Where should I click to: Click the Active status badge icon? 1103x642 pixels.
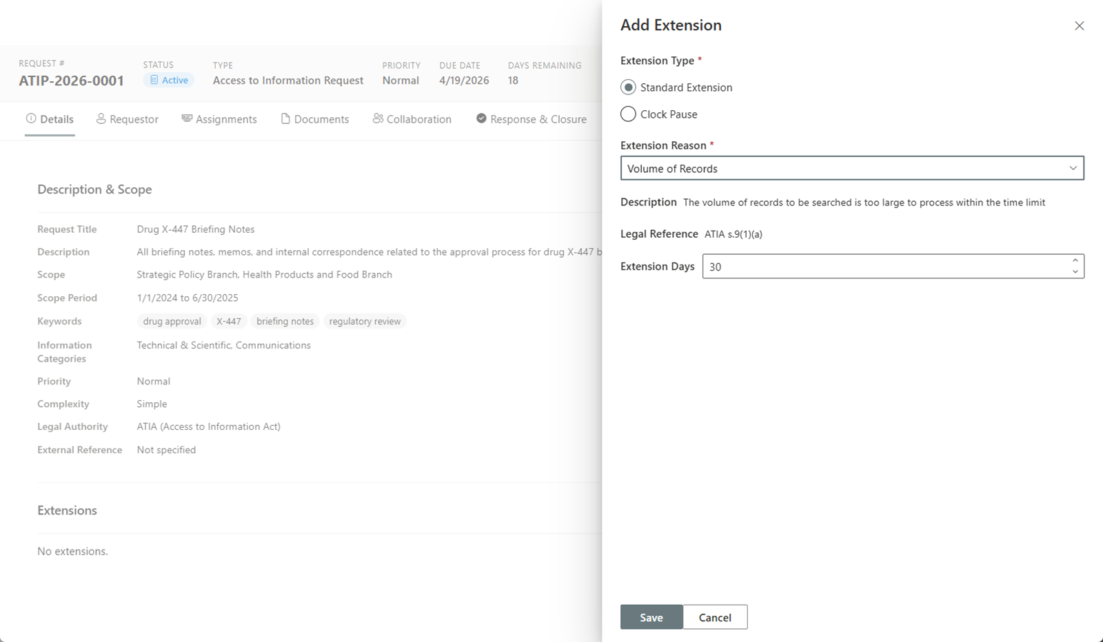tap(154, 80)
